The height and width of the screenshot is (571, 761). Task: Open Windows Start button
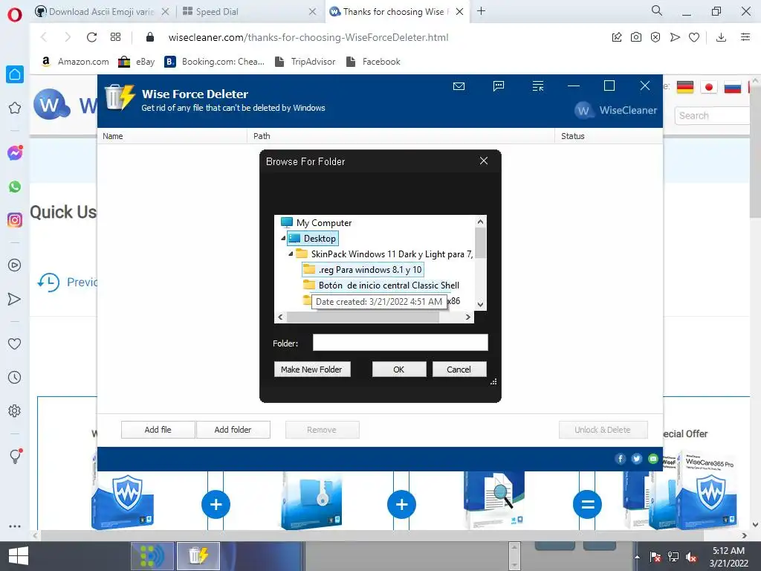tap(19, 556)
